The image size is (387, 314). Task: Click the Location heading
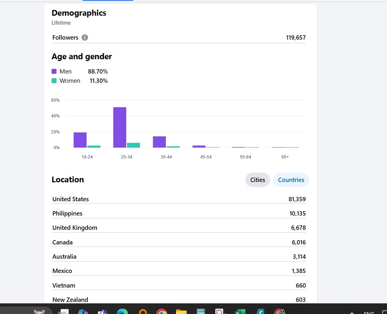[68, 179]
